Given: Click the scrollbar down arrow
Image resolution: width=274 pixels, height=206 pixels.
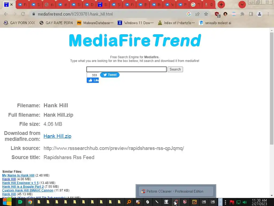Looking at the screenshot, I should (x=272, y=196).
